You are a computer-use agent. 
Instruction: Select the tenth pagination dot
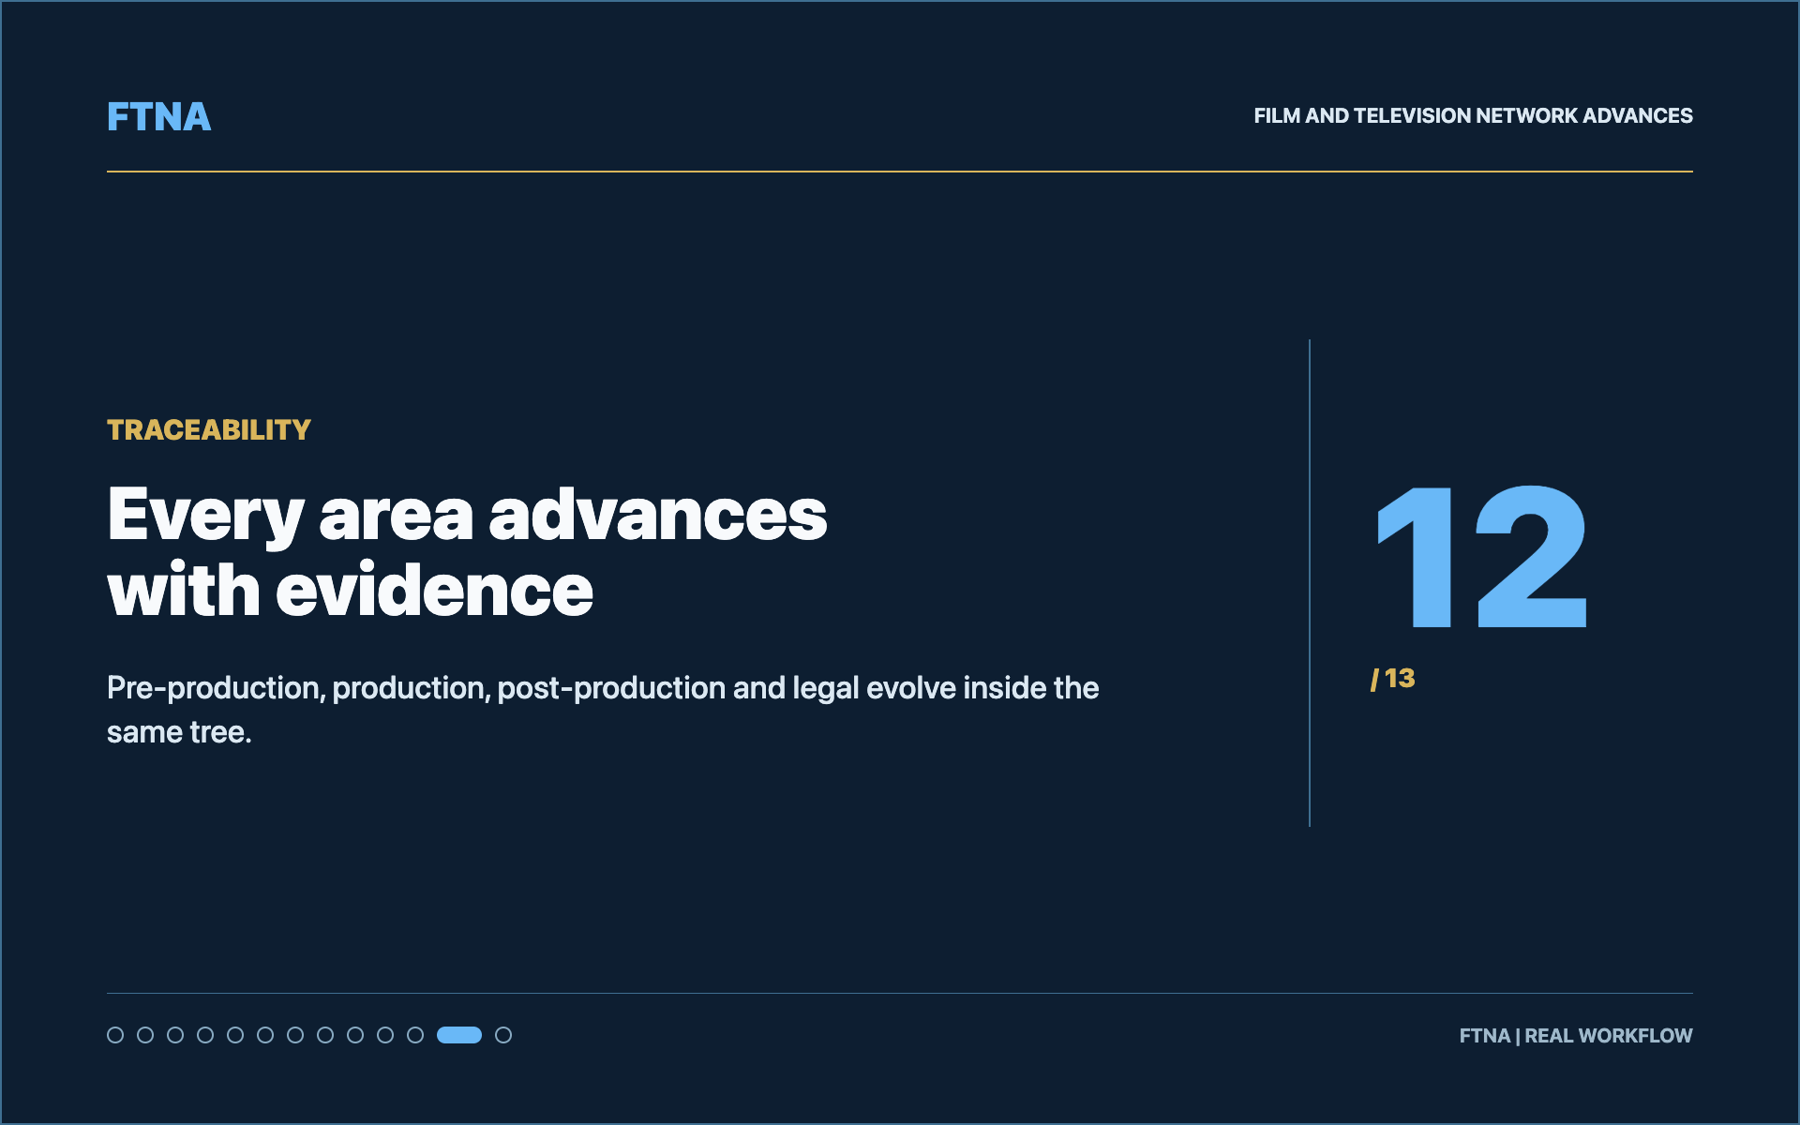[385, 1035]
